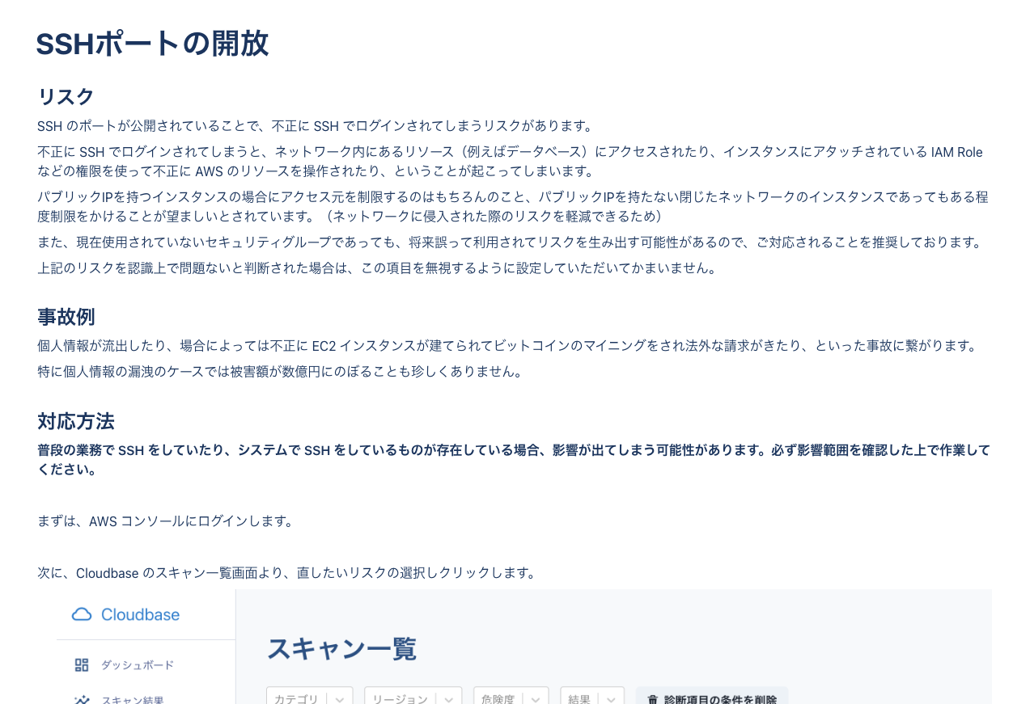Click the リスク section heading
1013x704 pixels.
click(x=64, y=96)
